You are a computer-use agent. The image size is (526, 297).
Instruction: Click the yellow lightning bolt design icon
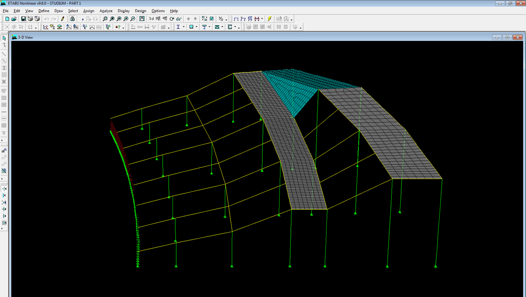270,19
